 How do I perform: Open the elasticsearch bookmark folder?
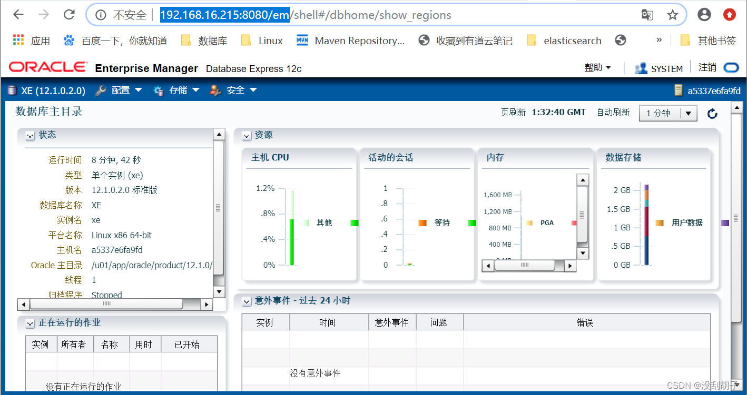(564, 40)
